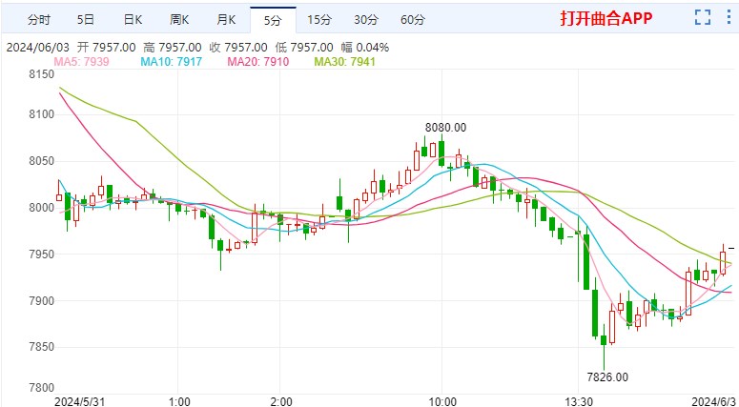Toggle fullscreen chart view icon
This screenshot has height=407, width=739.
pos(702,17)
